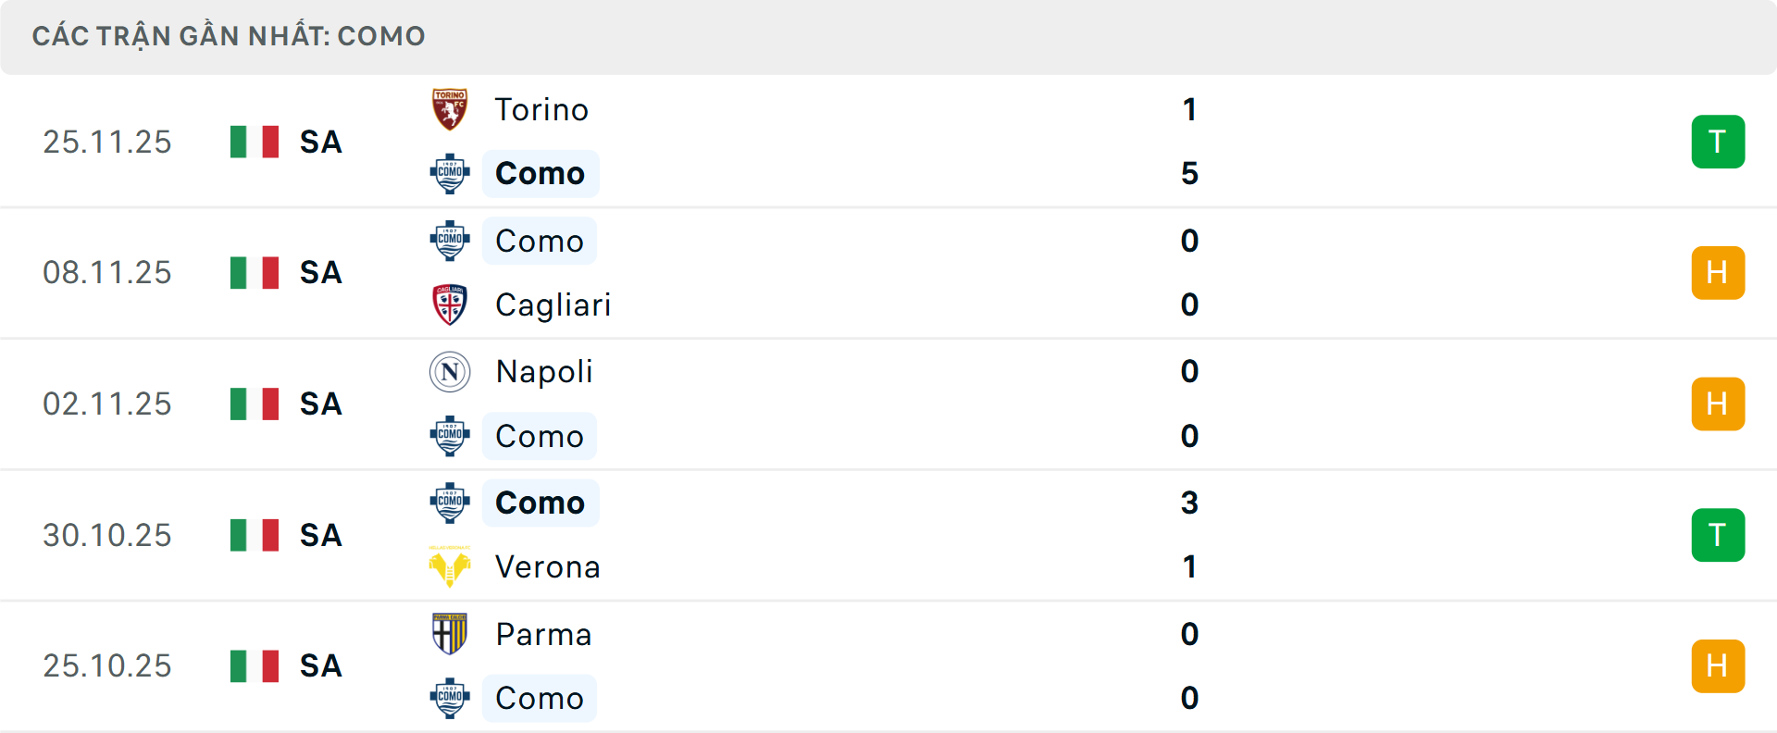Viewport: 1777px width, 733px height.
Task: Click the Verona club crest
Action: click(450, 566)
